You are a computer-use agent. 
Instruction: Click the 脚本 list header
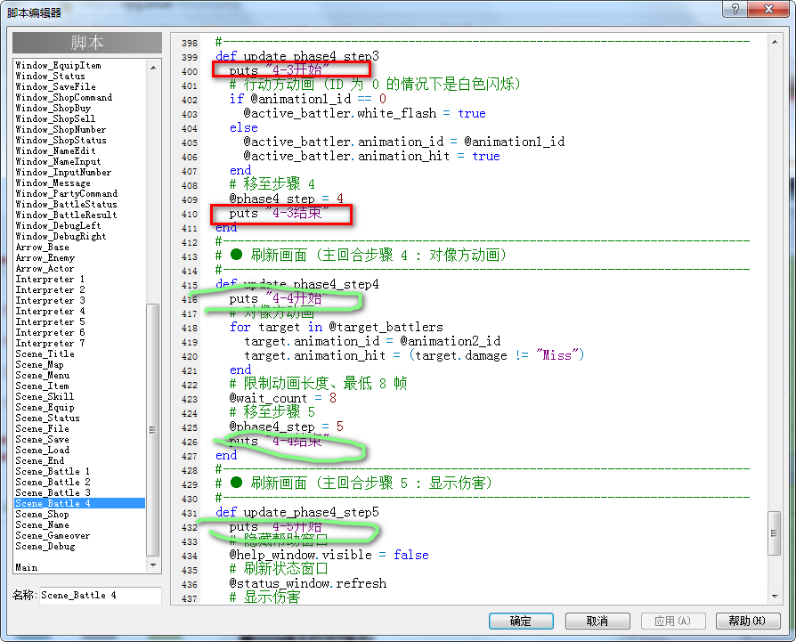87,43
